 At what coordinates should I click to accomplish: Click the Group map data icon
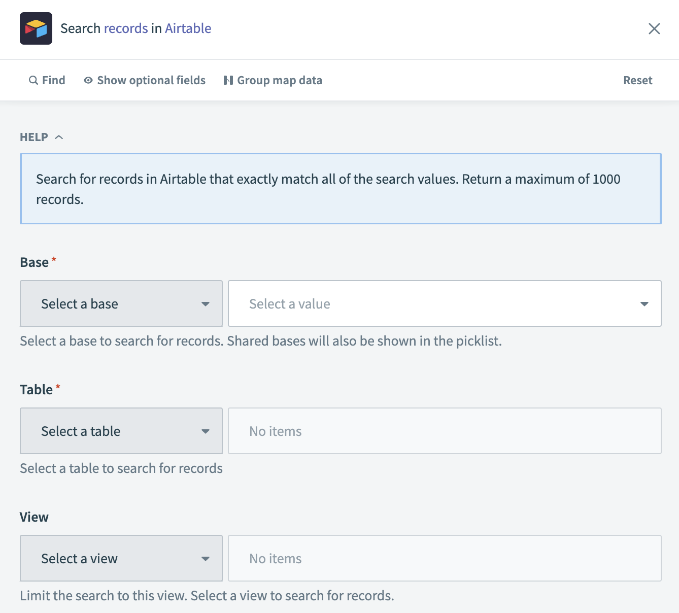pyautogui.click(x=228, y=80)
